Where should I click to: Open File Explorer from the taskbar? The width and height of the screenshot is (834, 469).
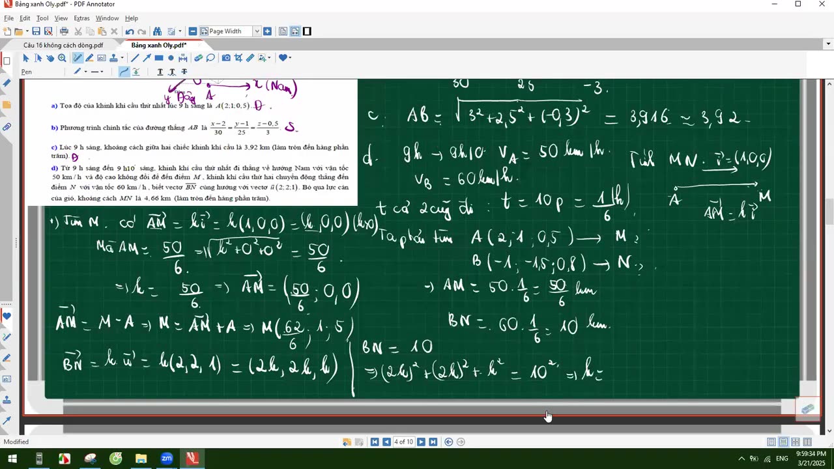point(141,459)
